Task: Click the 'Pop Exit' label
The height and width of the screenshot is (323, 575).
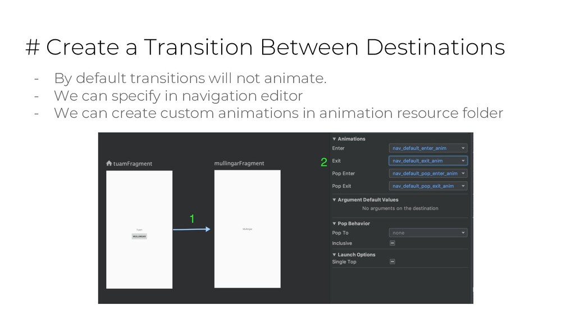Action: pyautogui.click(x=341, y=186)
